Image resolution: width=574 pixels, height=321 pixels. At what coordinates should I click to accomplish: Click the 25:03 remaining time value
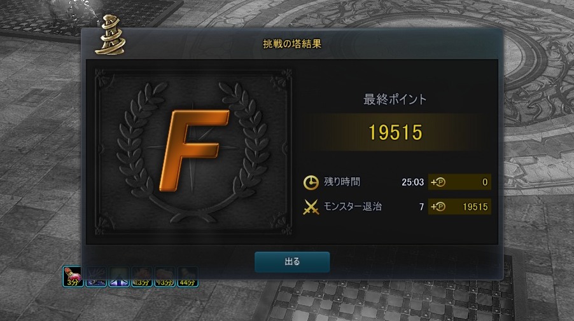pyautogui.click(x=412, y=182)
